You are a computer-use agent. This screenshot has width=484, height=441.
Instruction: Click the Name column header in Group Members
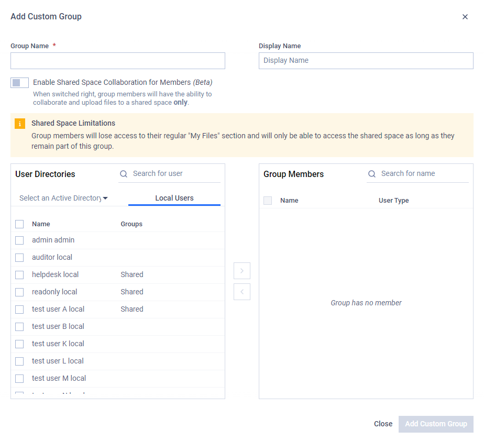pos(289,201)
